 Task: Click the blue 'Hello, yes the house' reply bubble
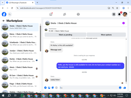click(90, 66)
